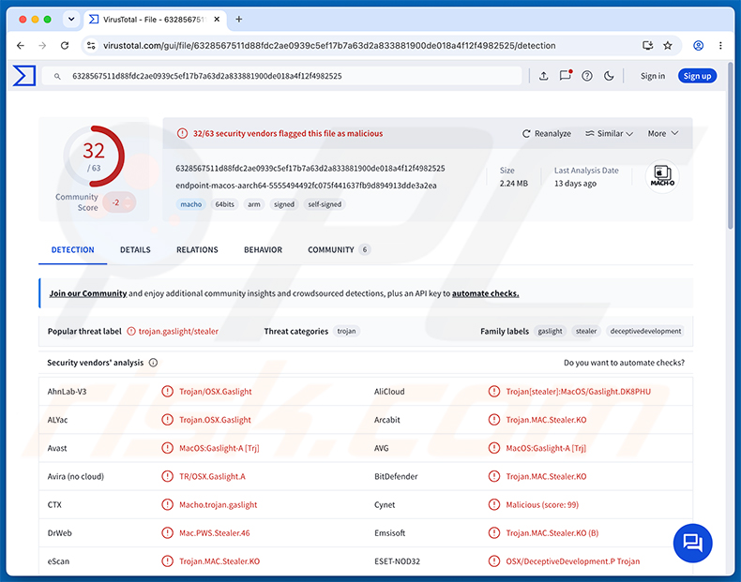Click the trojan threat category tag
Viewport: 741px width, 582px height.
(346, 332)
